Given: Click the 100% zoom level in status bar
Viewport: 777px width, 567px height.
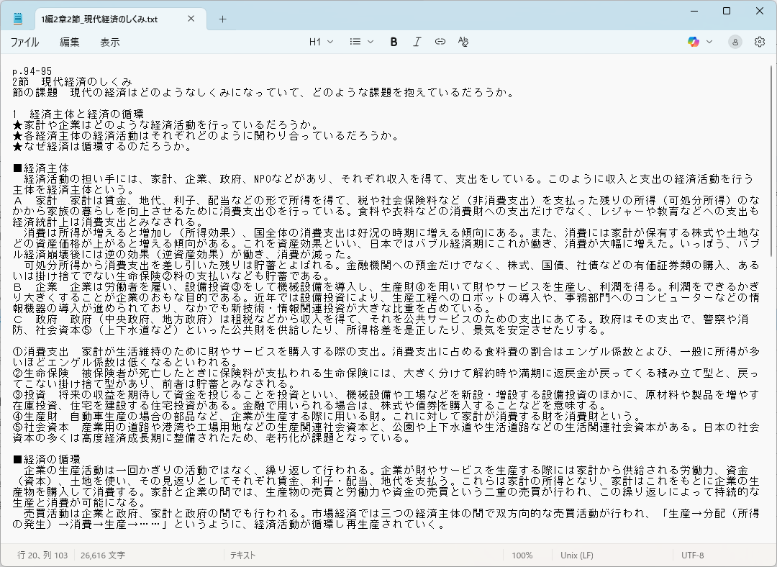Looking at the screenshot, I should [522, 555].
